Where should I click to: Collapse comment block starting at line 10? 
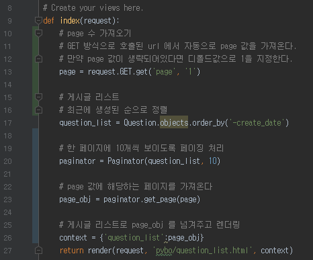click(38, 34)
